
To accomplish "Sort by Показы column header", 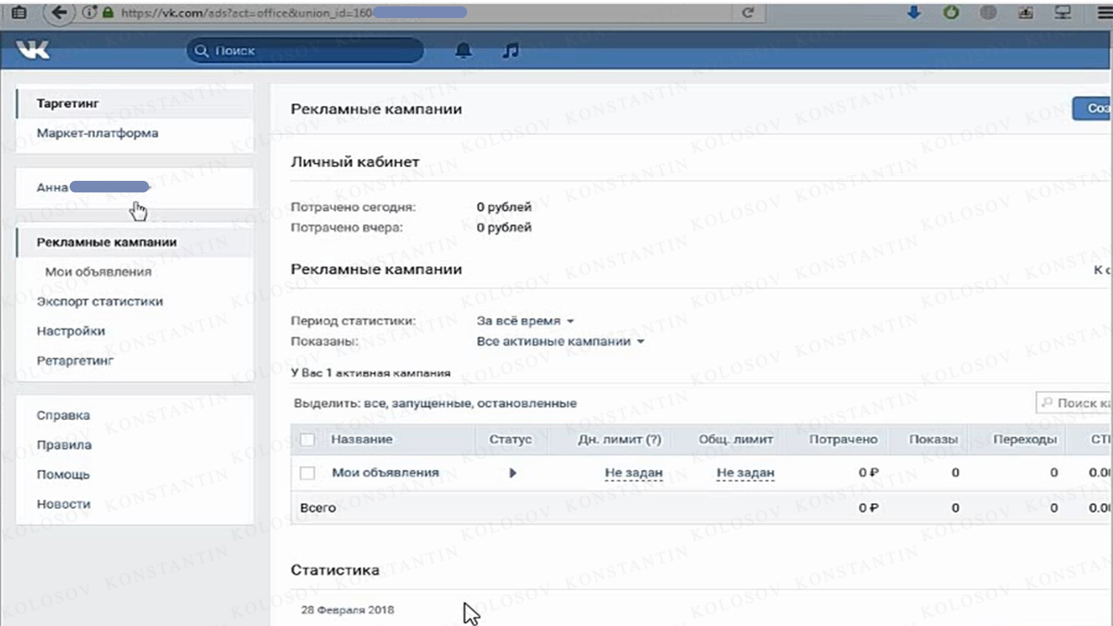I will (933, 440).
